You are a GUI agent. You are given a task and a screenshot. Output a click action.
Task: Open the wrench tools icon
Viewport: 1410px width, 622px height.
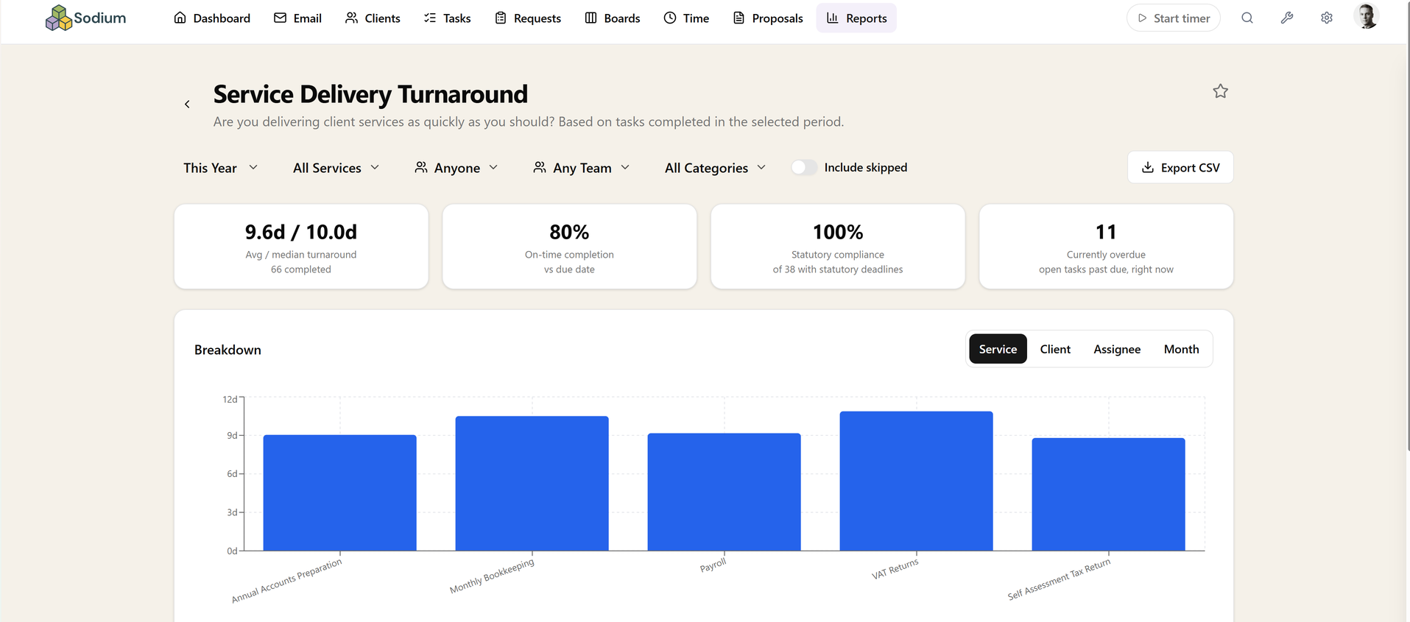tap(1287, 18)
